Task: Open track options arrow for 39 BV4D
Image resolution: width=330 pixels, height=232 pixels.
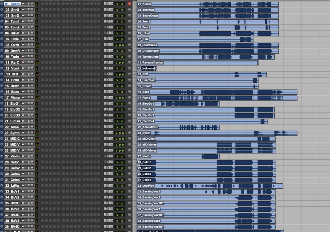Action: tap(2, 227)
